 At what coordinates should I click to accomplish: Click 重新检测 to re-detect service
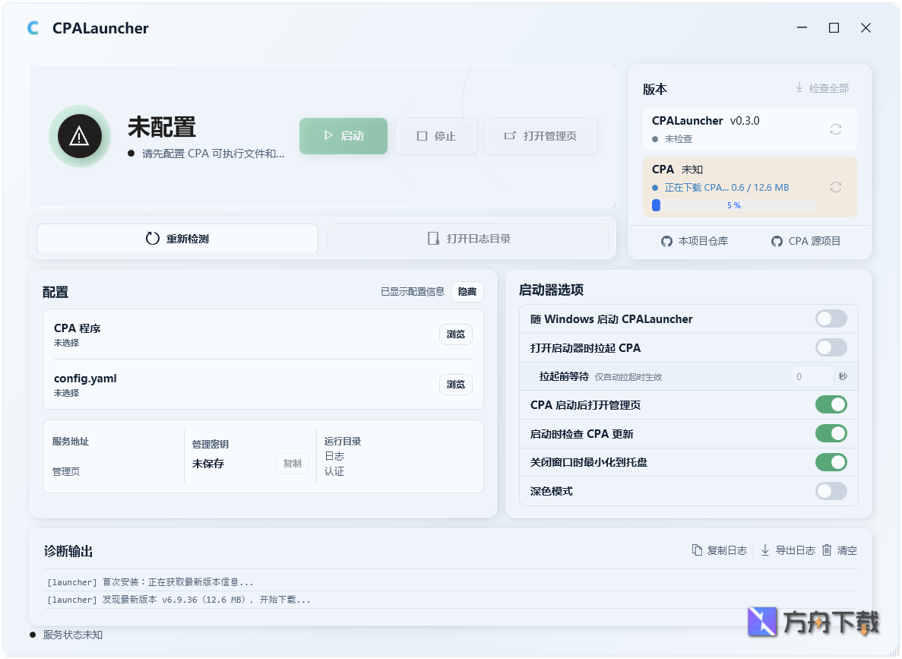tap(176, 238)
